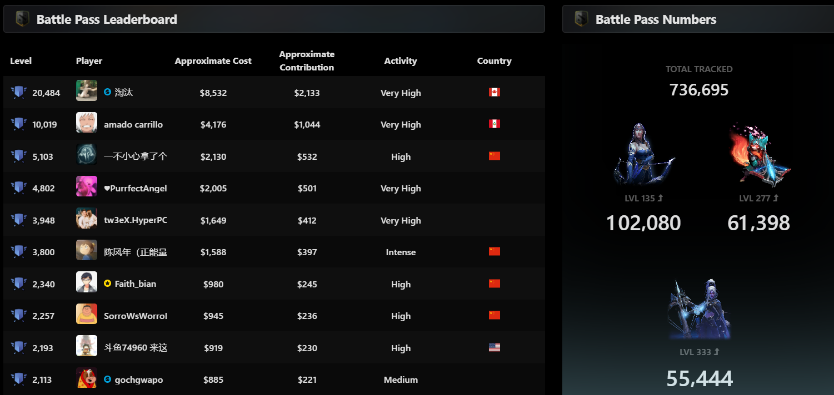
Task: Click the LVL 135 hero reward image
Action: point(643,154)
